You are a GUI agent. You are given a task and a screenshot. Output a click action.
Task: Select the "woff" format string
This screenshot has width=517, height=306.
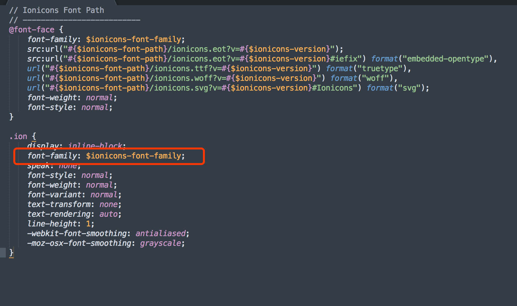(x=375, y=78)
